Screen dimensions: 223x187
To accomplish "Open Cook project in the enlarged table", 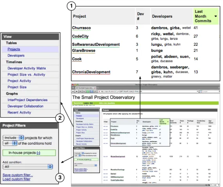I will [x=77, y=59].
